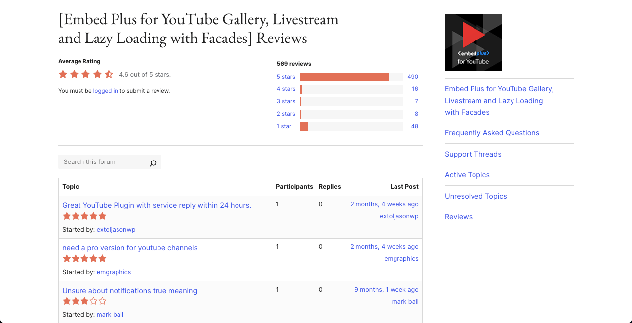This screenshot has width=632, height=323.
Task: Open the logged in link to submit a review
Action: (x=105, y=91)
